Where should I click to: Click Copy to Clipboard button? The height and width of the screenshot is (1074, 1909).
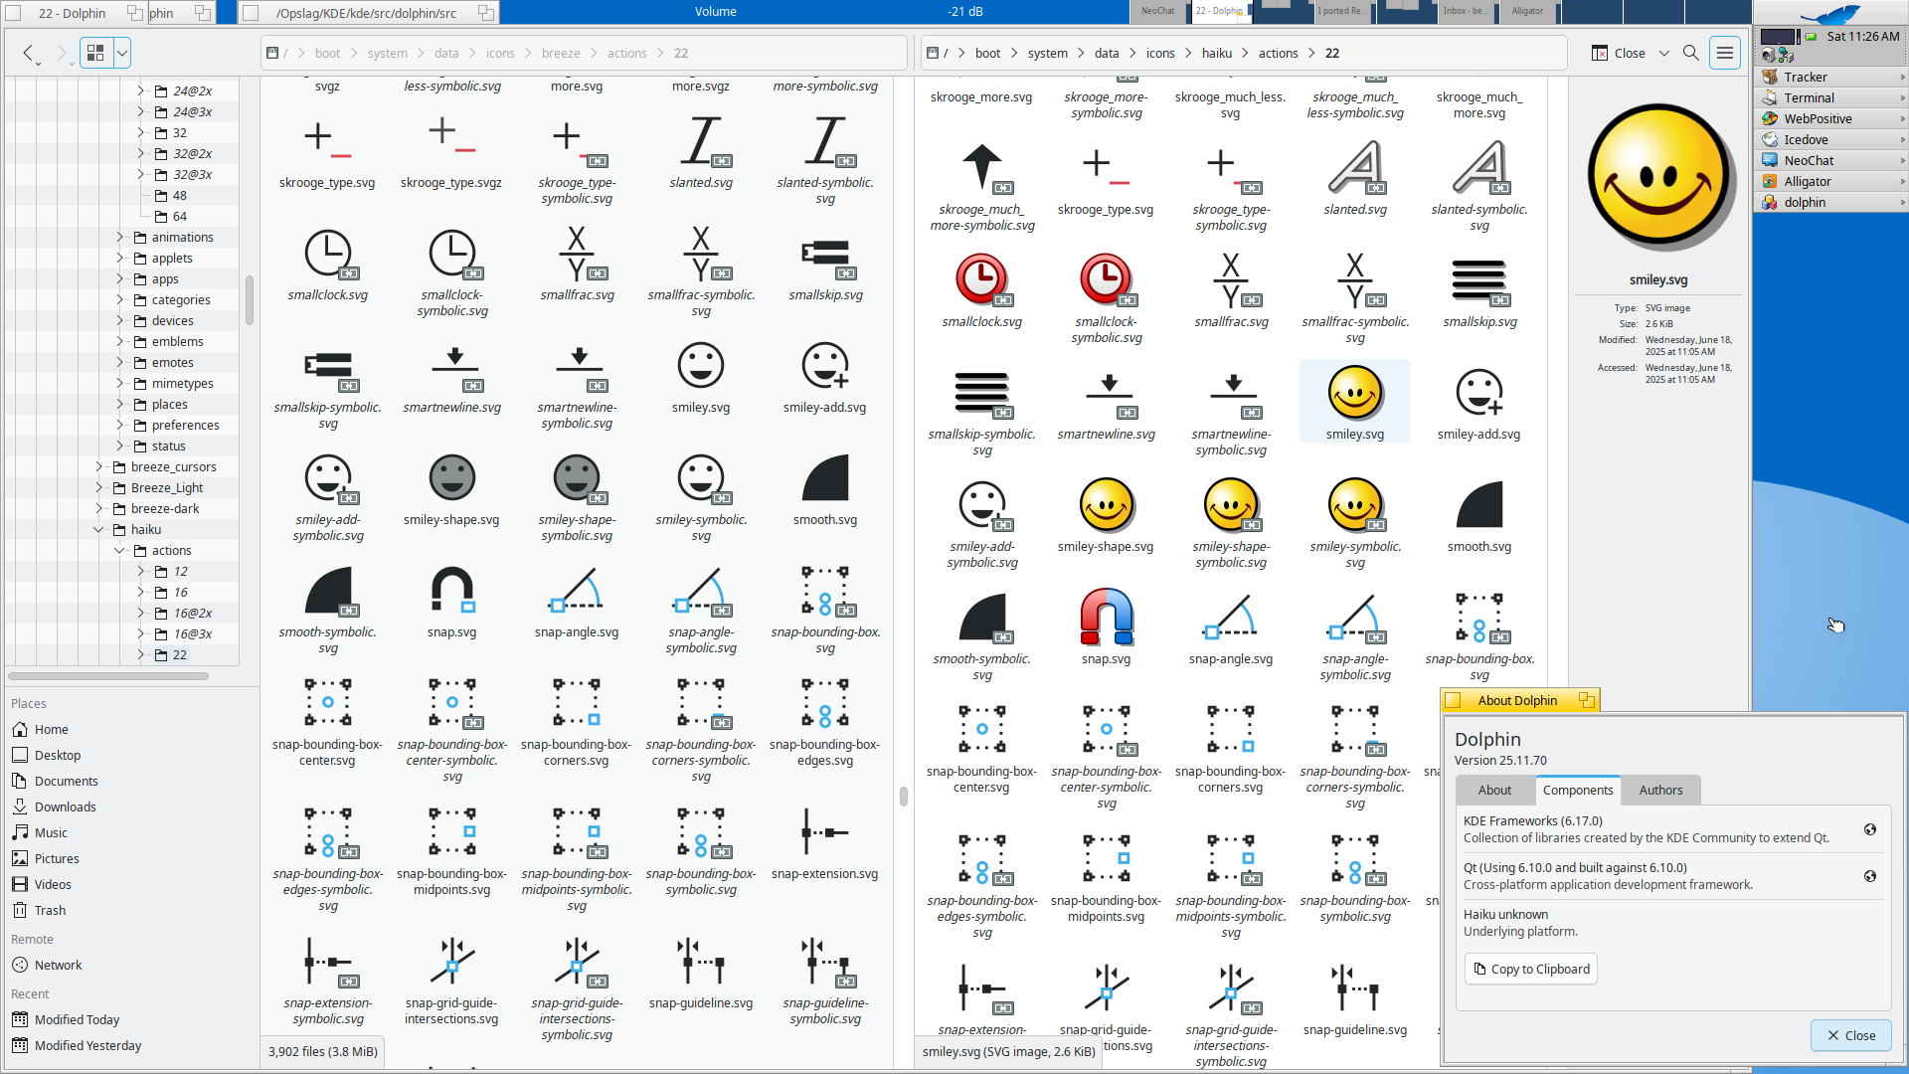[1530, 969]
